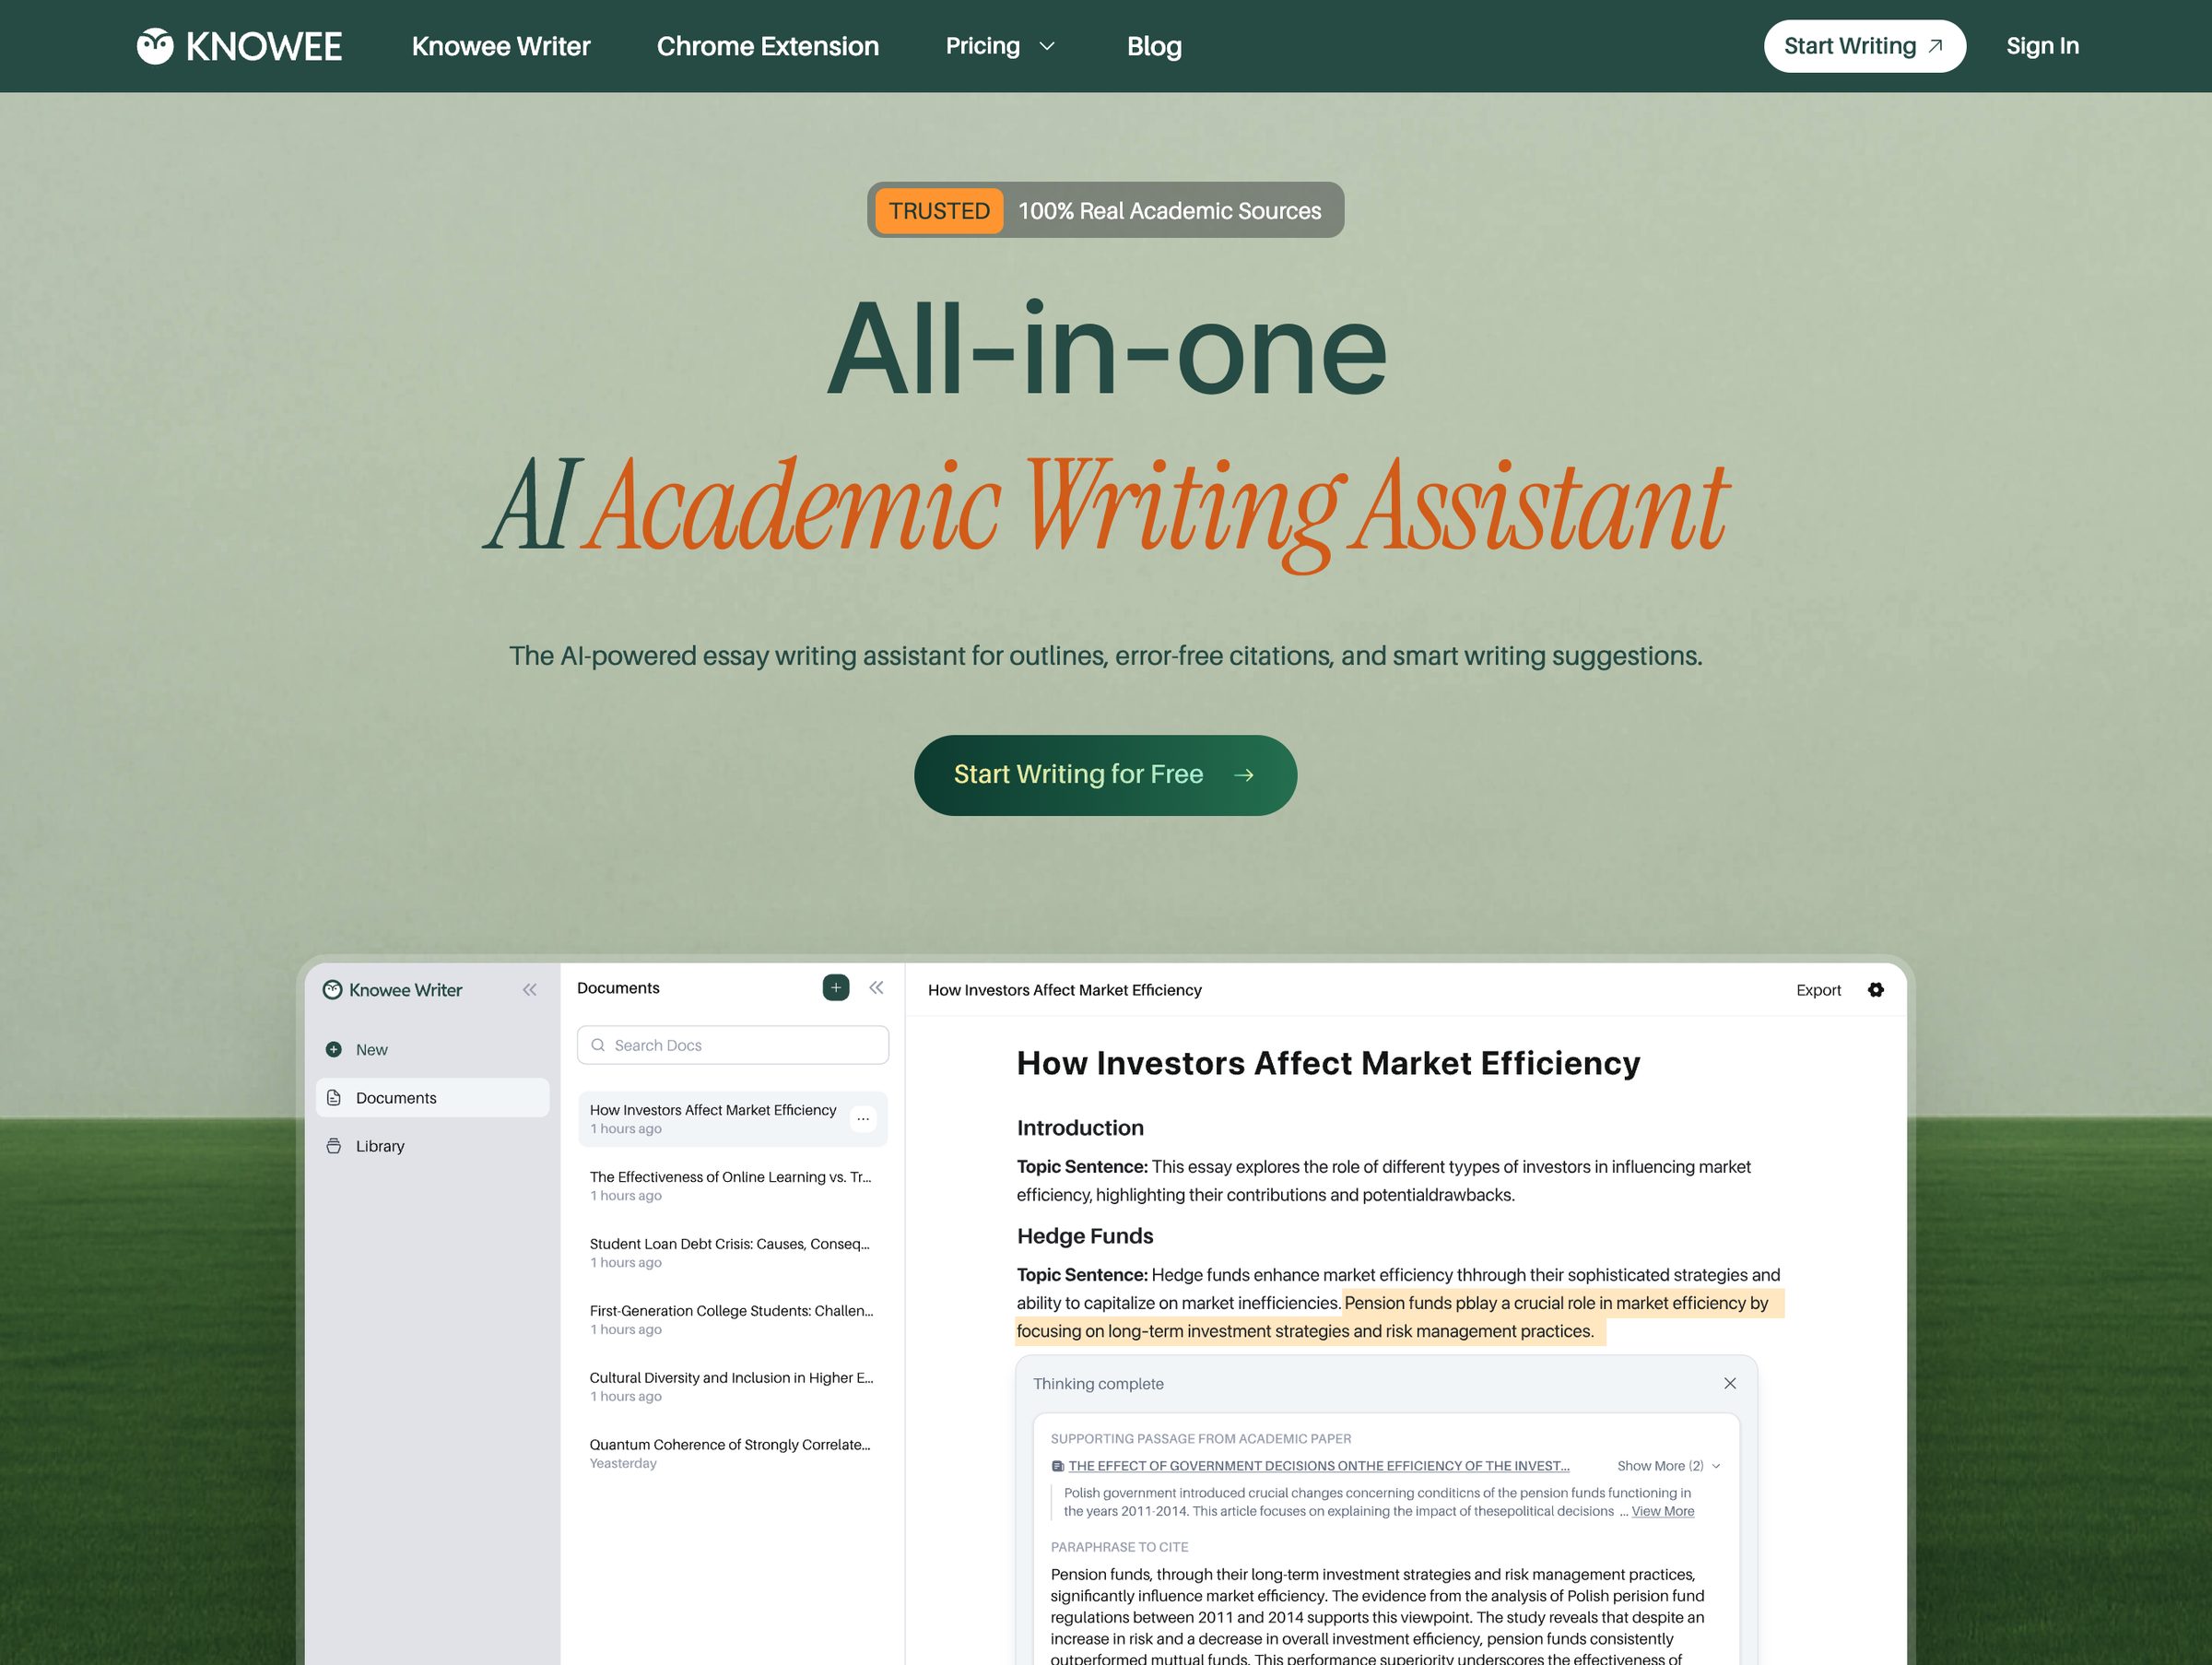Collapse the Documents panel
Viewport: 2212px width, 1665px height.
point(876,987)
